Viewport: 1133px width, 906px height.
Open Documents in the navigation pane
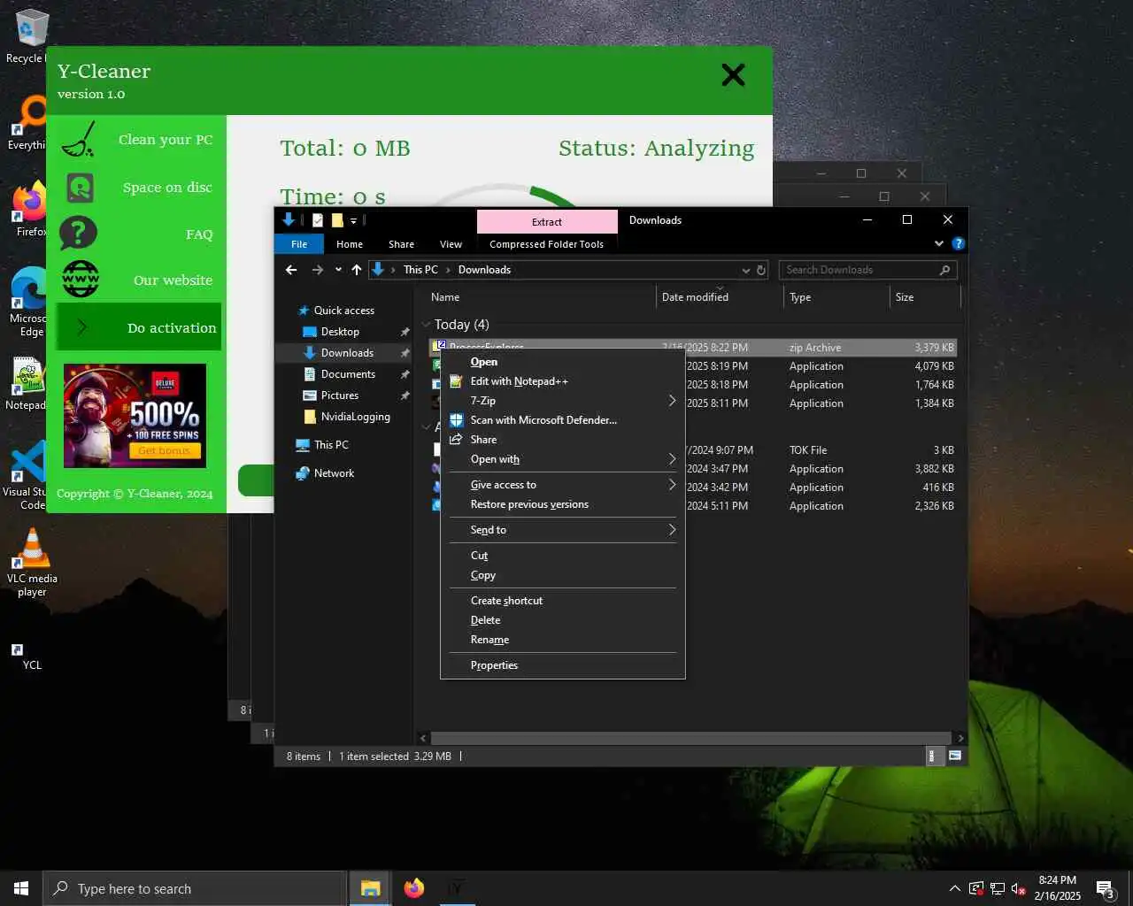point(348,374)
